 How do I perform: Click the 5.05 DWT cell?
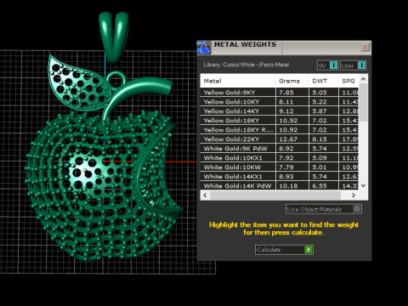tap(324, 93)
